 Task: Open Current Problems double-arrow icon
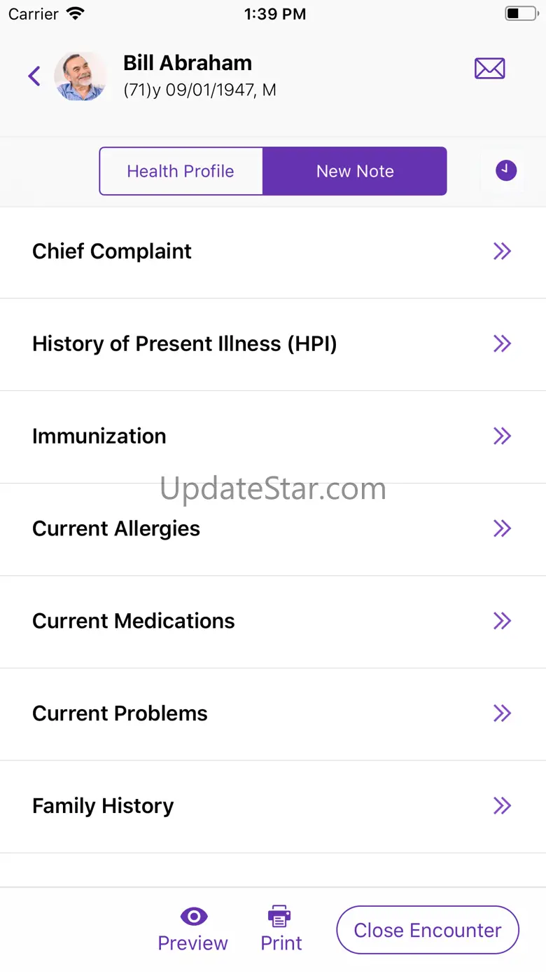coord(502,713)
